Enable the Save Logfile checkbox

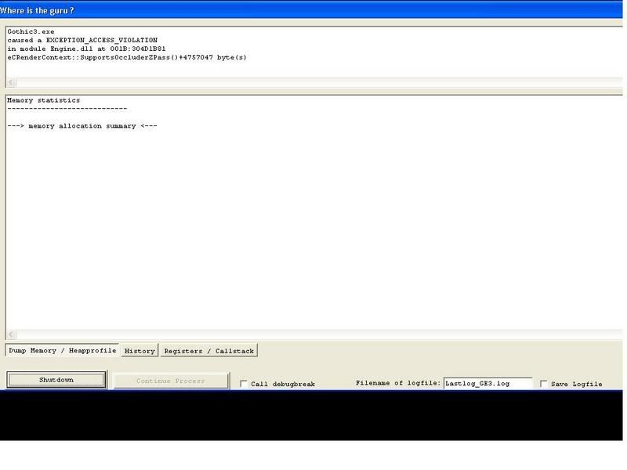click(x=543, y=384)
